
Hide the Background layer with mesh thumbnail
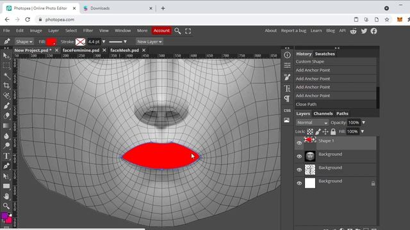tap(299, 170)
